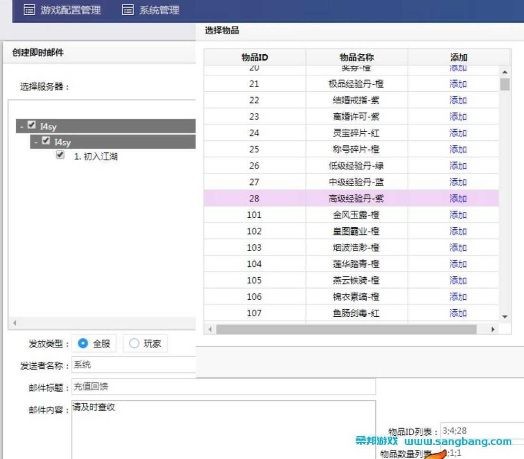524x459 pixels.
Task: Click 添加 for item 金风玉露-橙
Action: pyautogui.click(x=457, y=215)
